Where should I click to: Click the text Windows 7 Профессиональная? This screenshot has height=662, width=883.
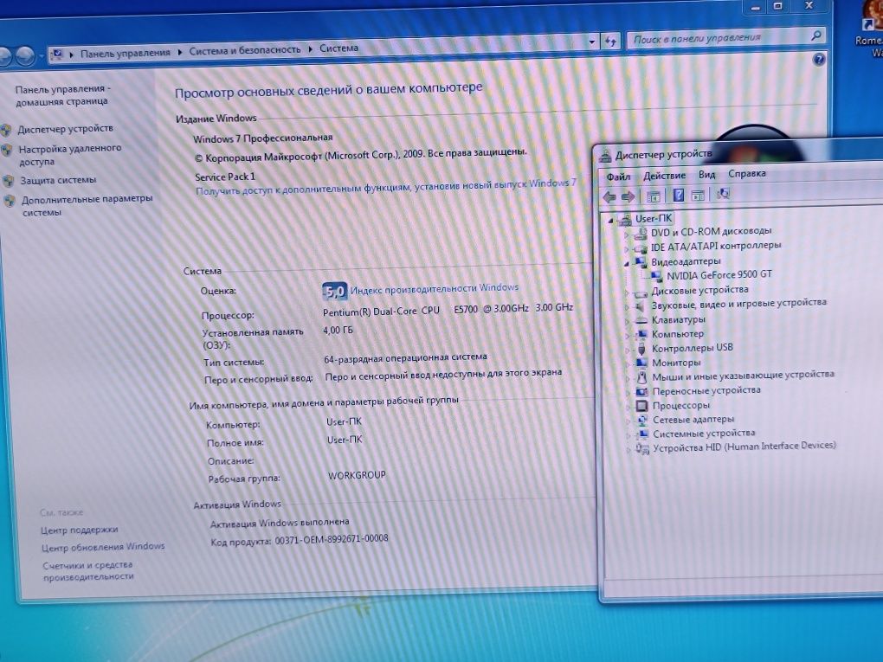[263, 138]
